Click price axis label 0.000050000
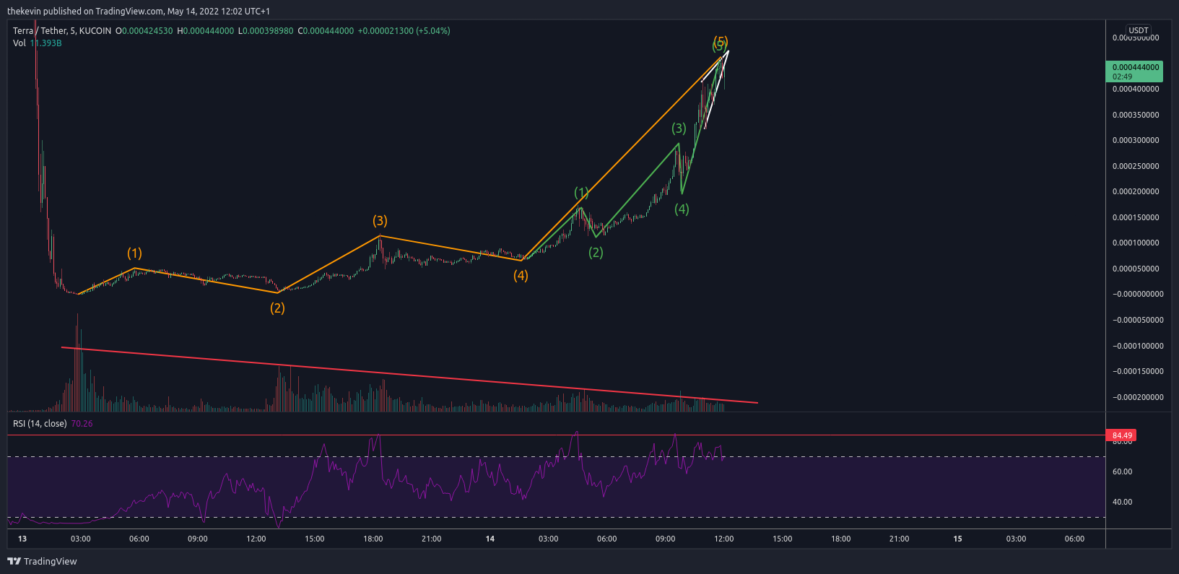Image resolution: width=1179 pixels, height=574 pixels. point(1136,269)
